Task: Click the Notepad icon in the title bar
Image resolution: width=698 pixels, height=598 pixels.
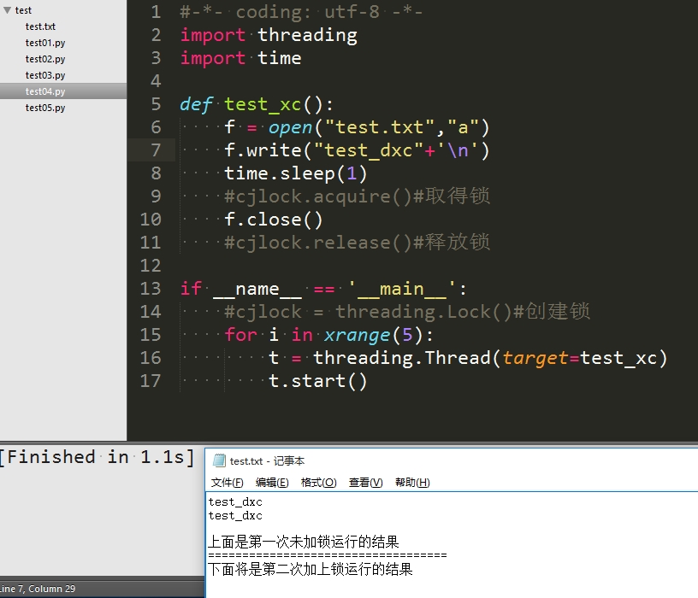Action: (216, 460)
